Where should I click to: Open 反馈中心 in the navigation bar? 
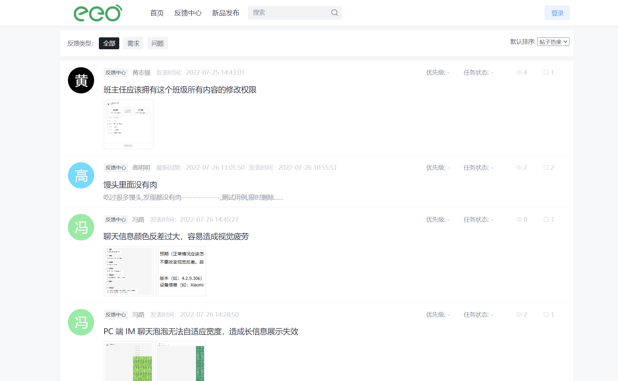pos(188,13)
